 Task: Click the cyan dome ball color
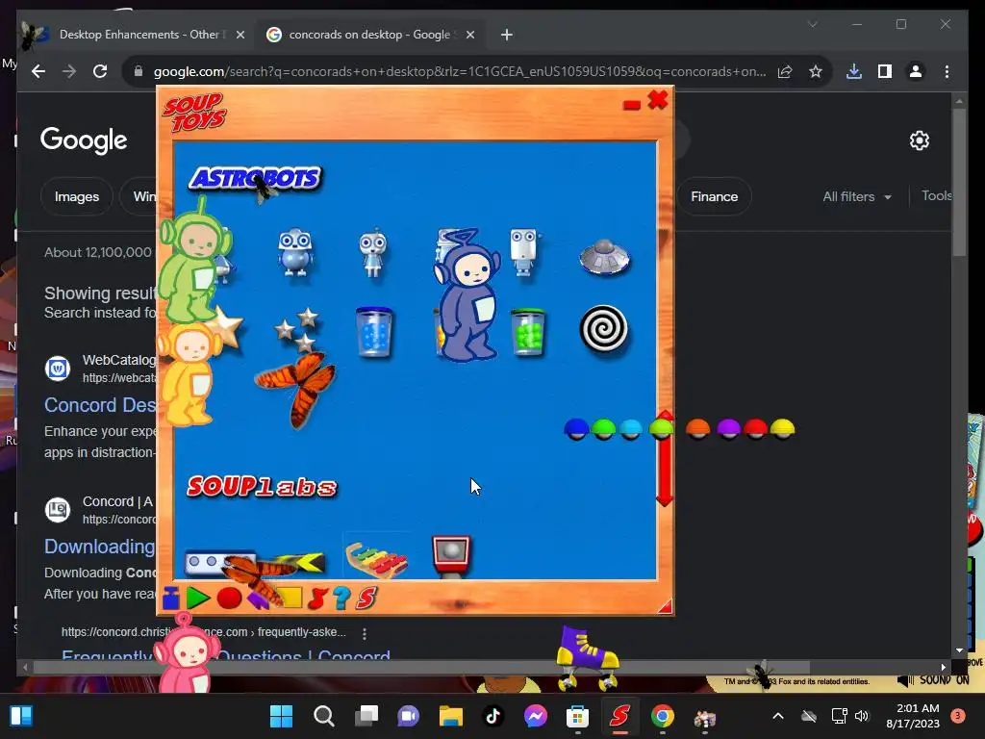pyautogui.click(x=631, y=429)
